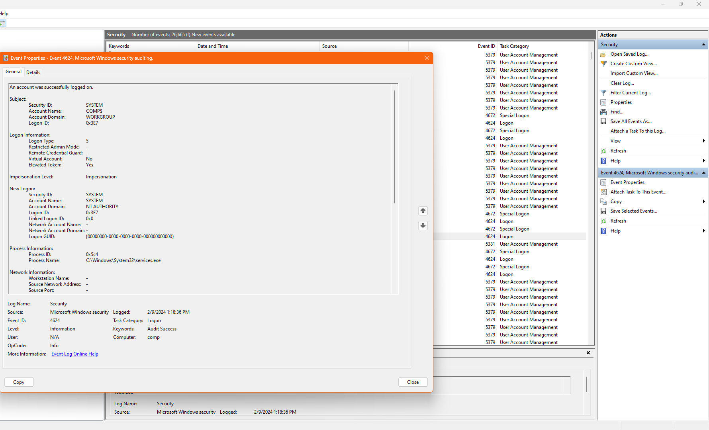Click the Filter Current Log funnel icon
The width and height of the screenshot is (709, 430).
603,93
